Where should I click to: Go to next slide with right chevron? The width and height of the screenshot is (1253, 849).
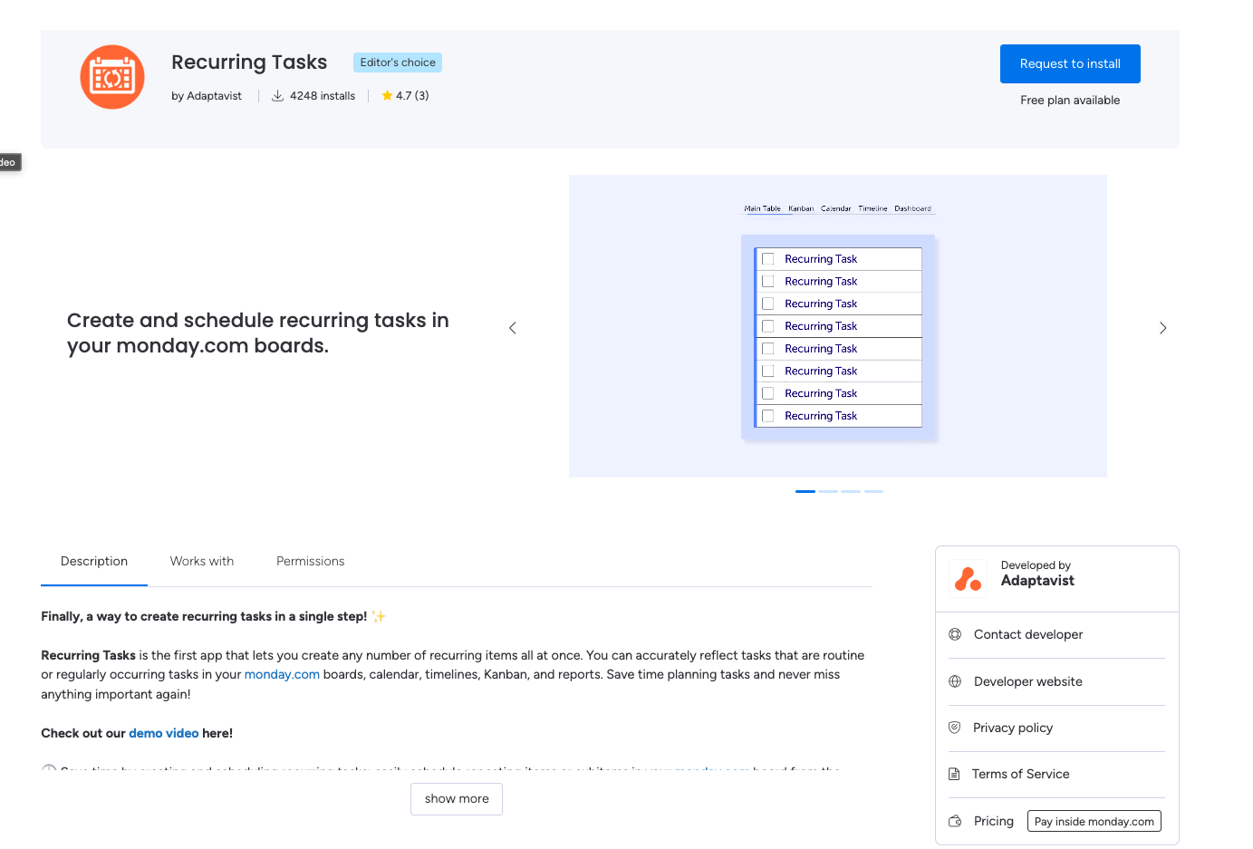(x=1162, y=328)
